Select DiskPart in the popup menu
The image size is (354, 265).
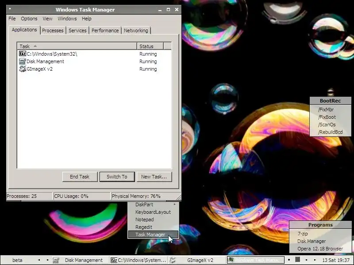[153, 204]
